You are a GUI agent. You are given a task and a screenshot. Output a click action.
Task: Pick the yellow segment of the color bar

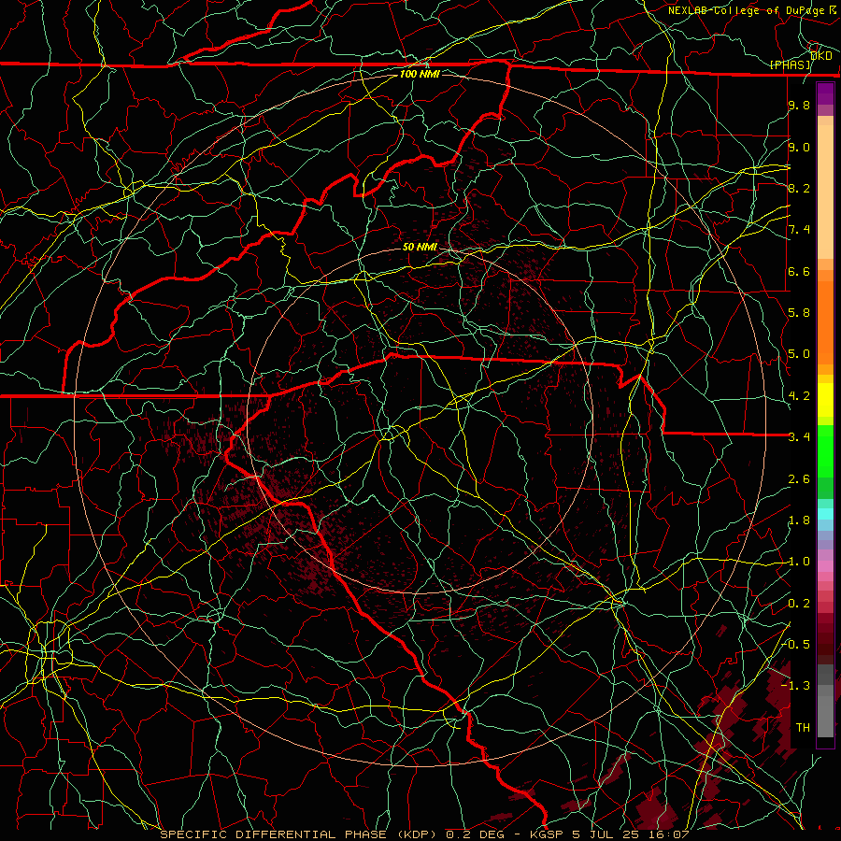pyautogui.click(x=825, y=400)
